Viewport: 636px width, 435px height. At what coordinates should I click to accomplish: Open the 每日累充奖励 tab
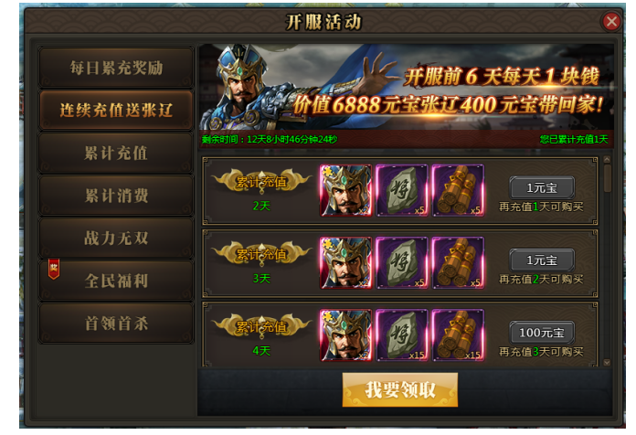(116, 68)
